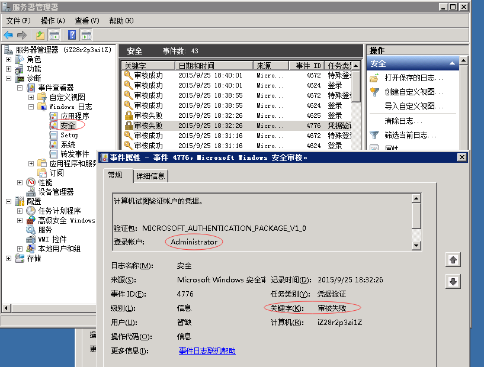
Task: Open the 操作(A) menu
Action: (53, 21)
